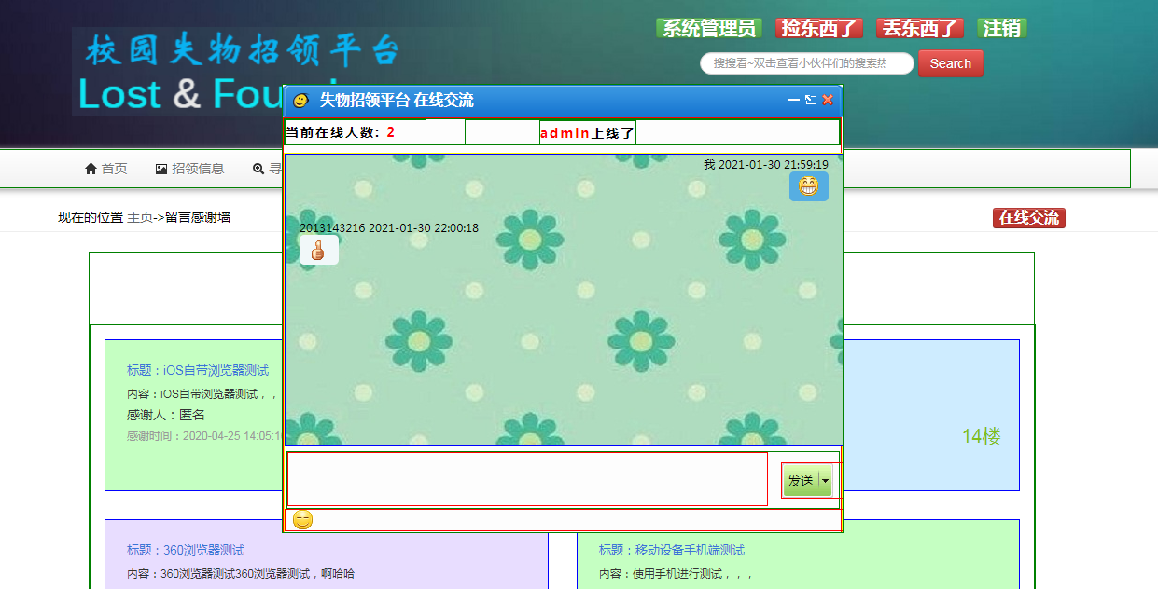Click the red Search button
This screenshot has width=1158, height=589.
[x=950, y=63]
